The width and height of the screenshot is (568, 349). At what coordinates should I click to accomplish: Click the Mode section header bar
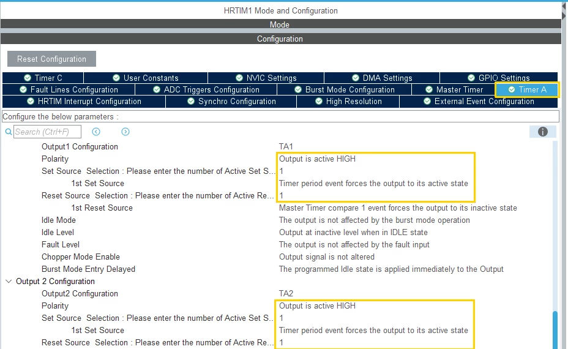[281, 24]
